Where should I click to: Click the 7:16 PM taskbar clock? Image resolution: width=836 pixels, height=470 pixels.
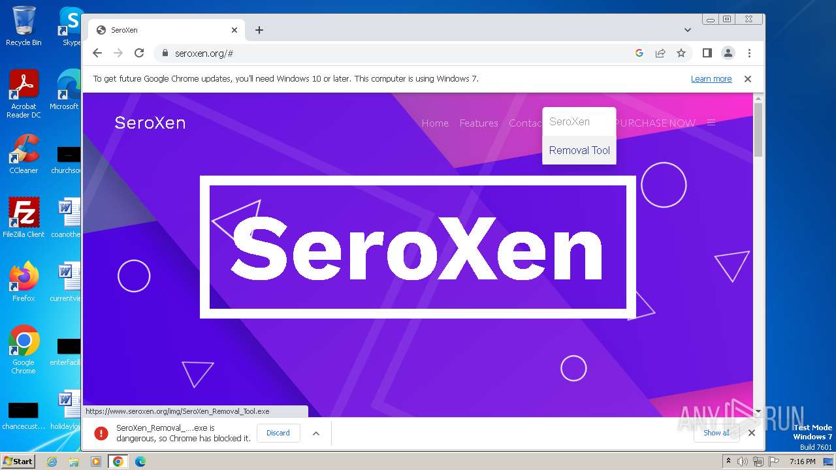click(803, 462)
